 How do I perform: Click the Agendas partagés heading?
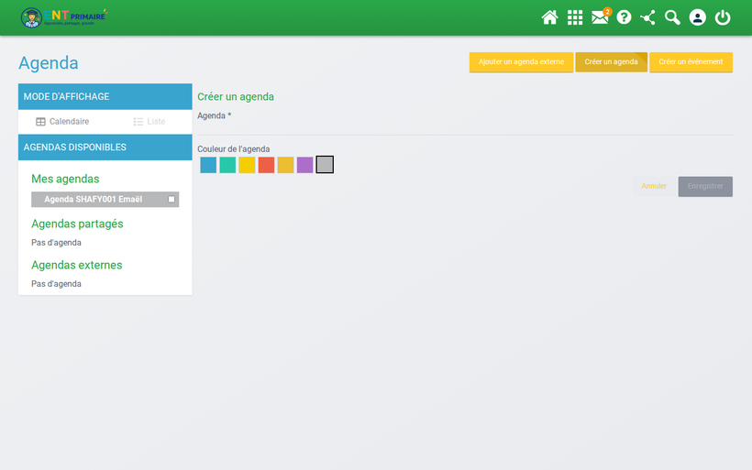pos(77,224)
